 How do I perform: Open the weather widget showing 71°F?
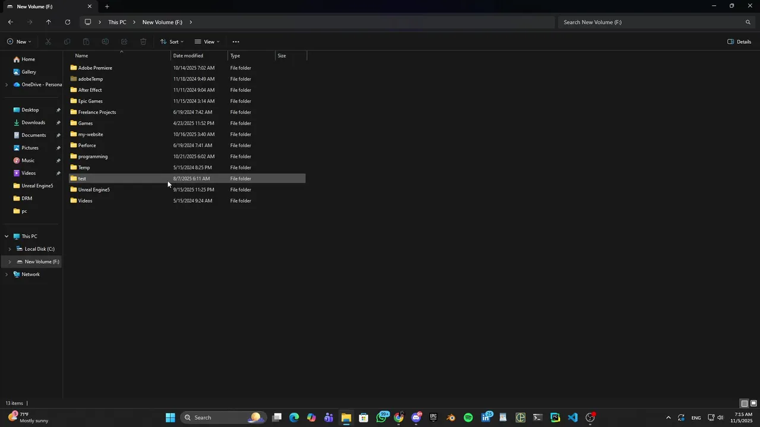[x=28, y=418]
